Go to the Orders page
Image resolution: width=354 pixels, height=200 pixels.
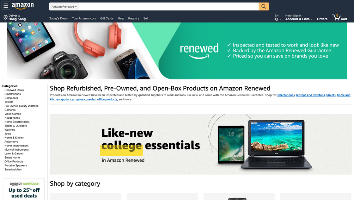[322, 19]
